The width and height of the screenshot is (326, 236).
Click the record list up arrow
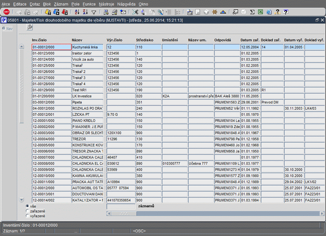tap(22, 47)
